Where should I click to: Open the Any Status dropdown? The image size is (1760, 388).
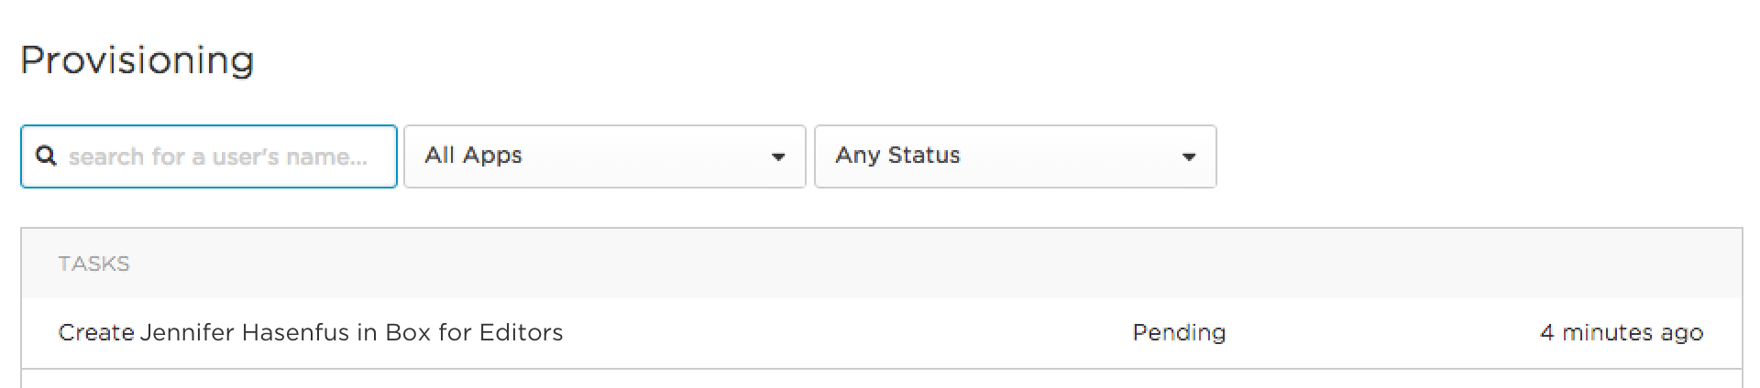1016,156
